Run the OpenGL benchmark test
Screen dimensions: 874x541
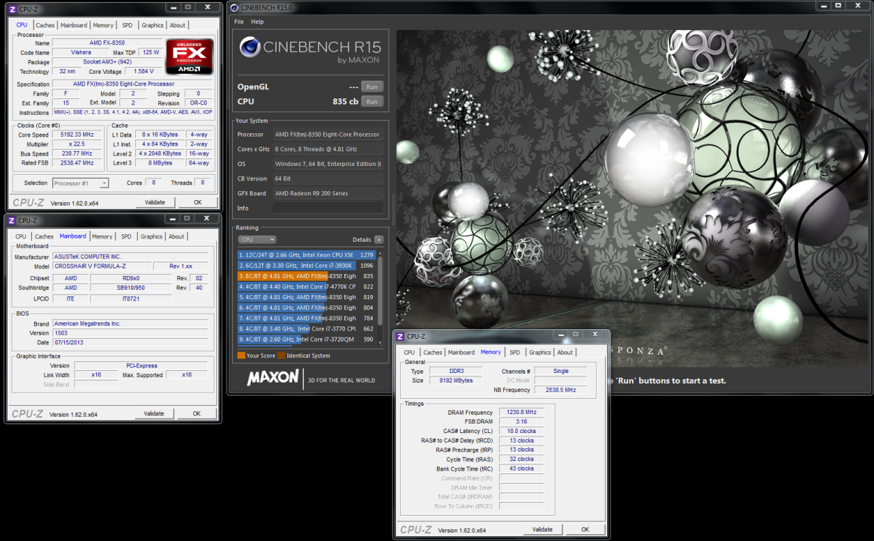click(x=372, y=87)
